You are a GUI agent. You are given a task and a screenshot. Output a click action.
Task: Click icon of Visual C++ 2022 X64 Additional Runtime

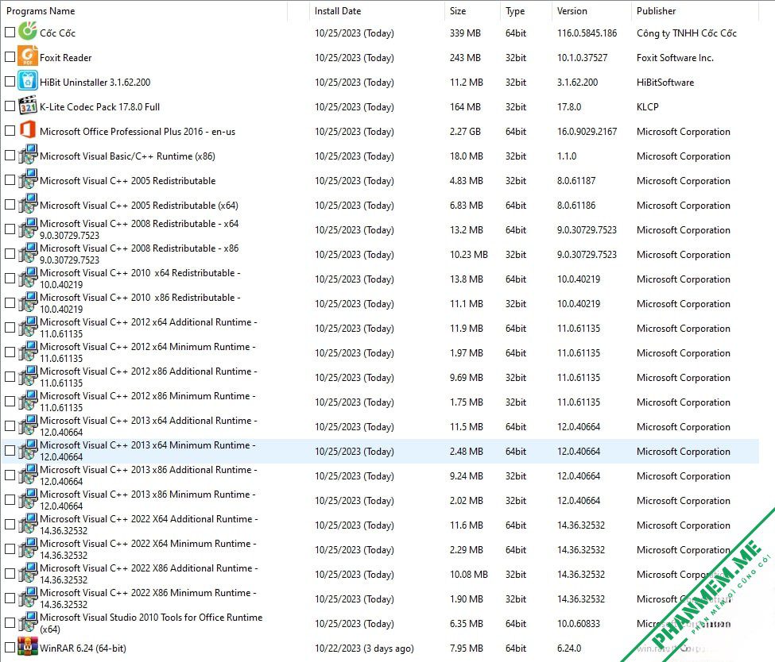pos(28,524)
